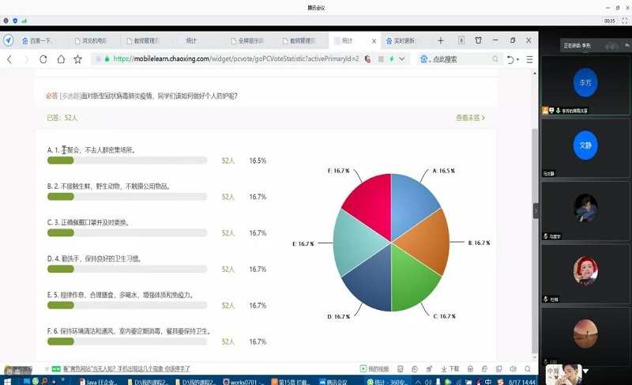The height and width of the screenshot is (385, 632).
Task: Click the rocket accelerator icon in status bar
Action: [x=429, y=369]
